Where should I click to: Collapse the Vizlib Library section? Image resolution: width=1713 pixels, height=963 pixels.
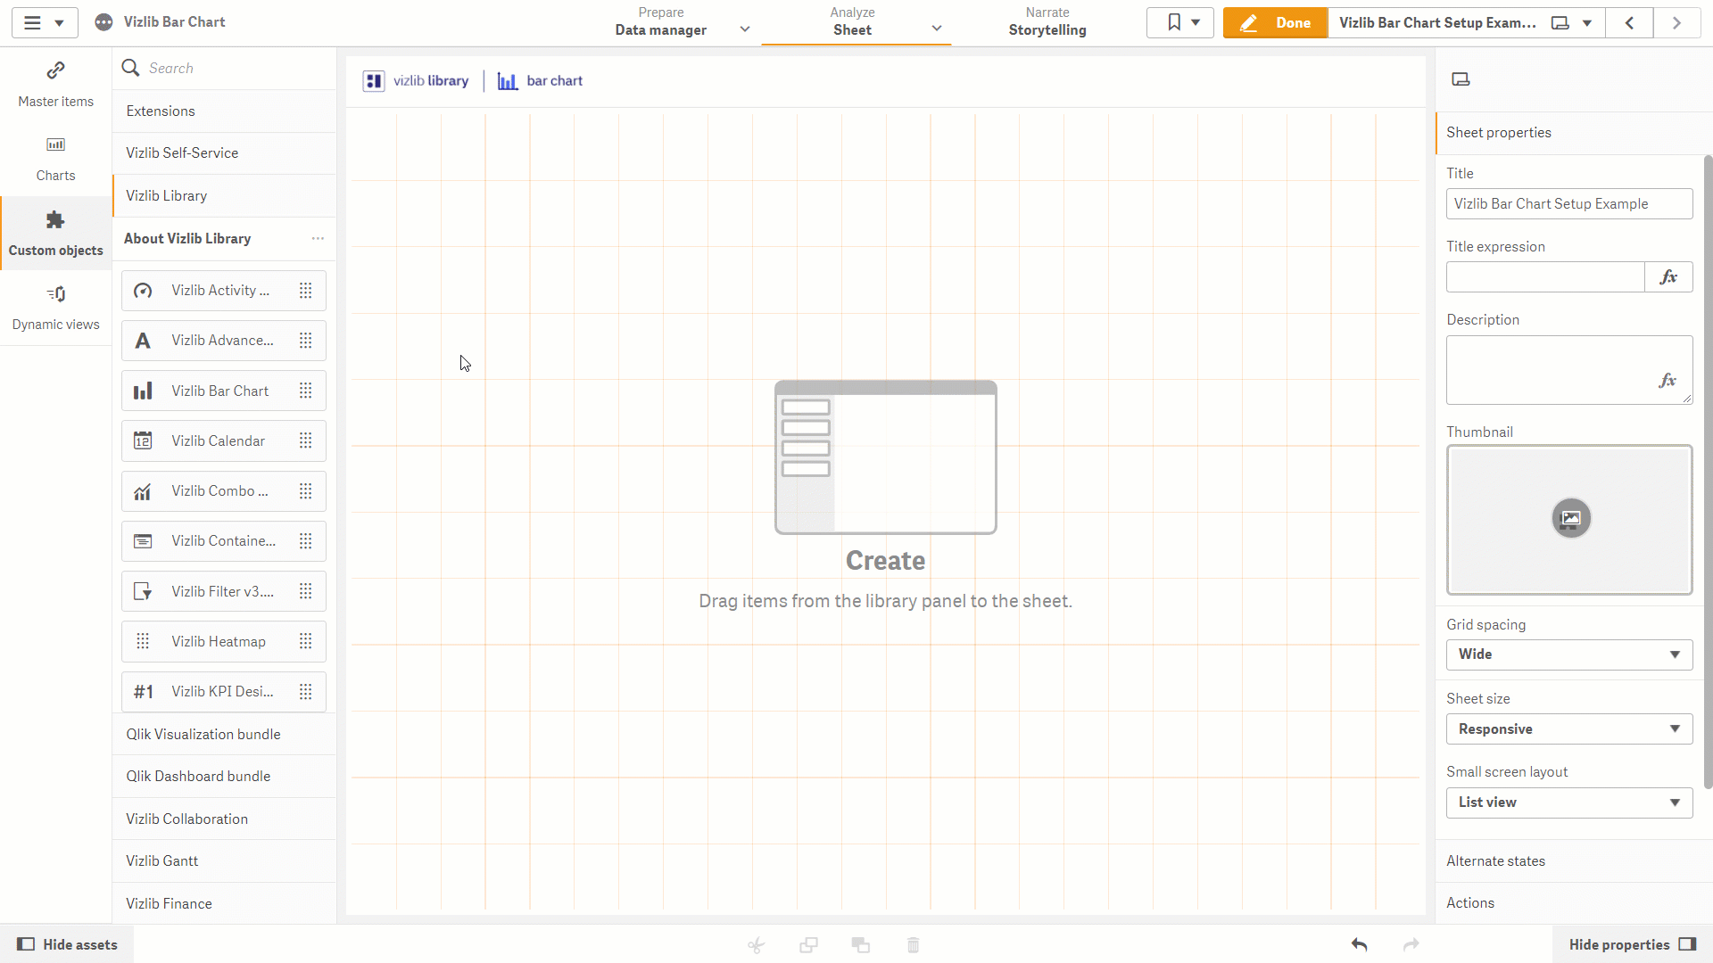(224, 195)
